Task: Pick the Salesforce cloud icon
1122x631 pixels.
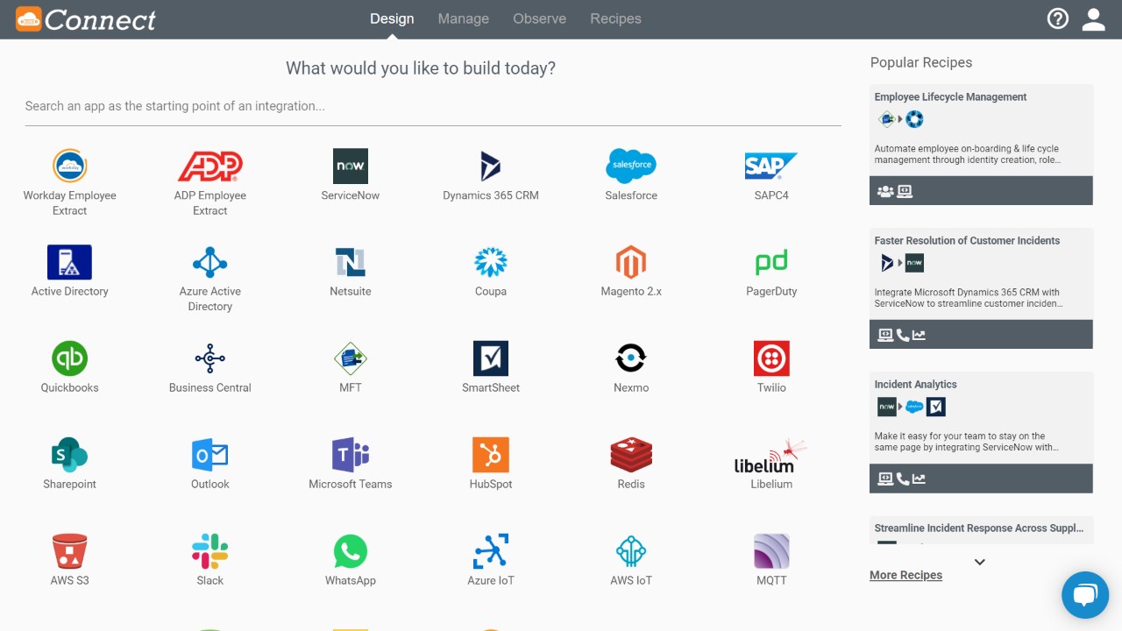Action: point(630,166)
